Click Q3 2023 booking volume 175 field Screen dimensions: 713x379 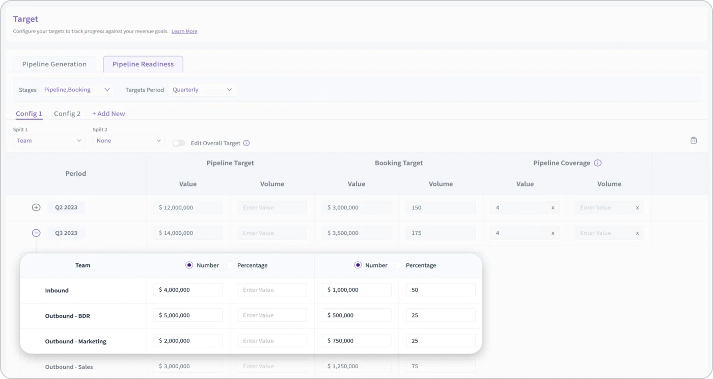(441, 233)
